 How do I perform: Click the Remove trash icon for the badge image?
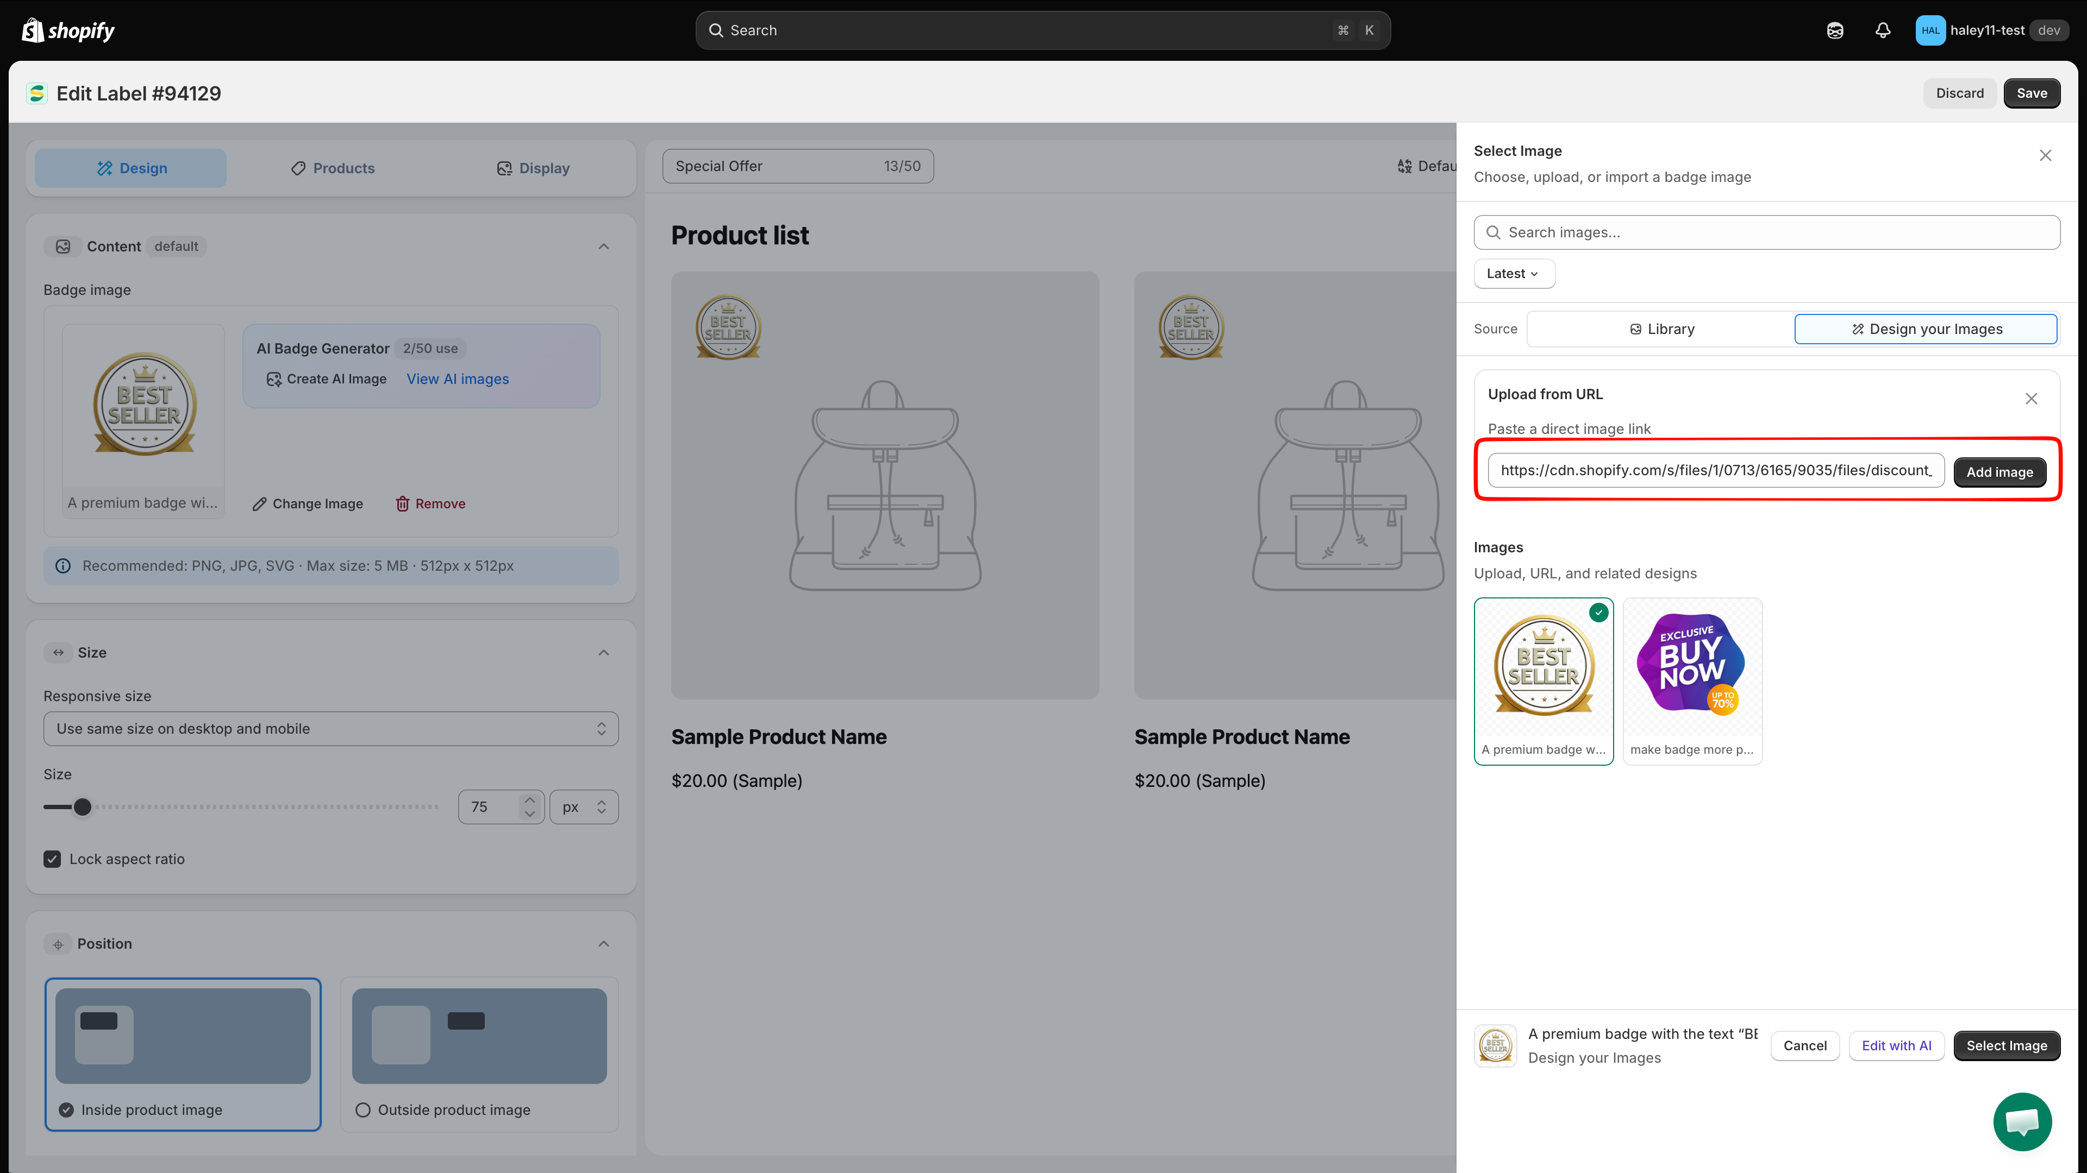(402, 503)
